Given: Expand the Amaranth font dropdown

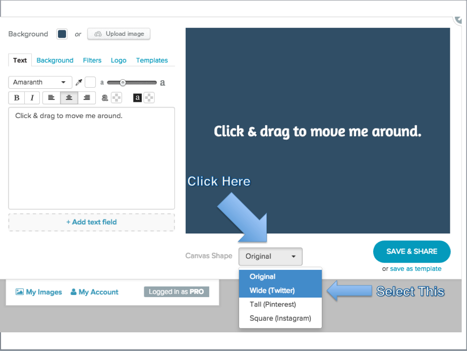Looking at the screenshot, I should [x=40, y=83].
